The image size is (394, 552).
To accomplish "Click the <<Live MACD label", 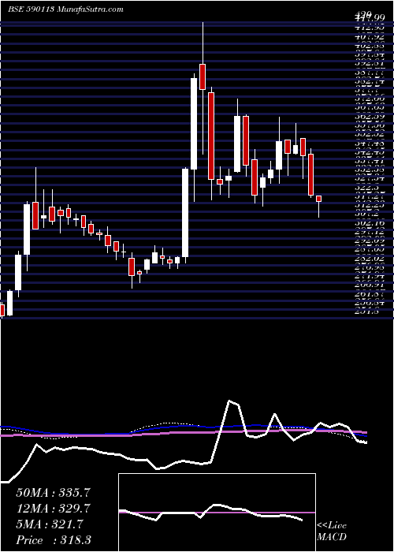I will tap(332, 531).
